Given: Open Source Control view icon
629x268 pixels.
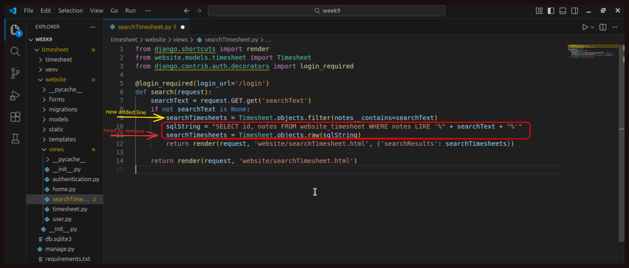Looking at the screenshot, I should click(x=15, y=73).
